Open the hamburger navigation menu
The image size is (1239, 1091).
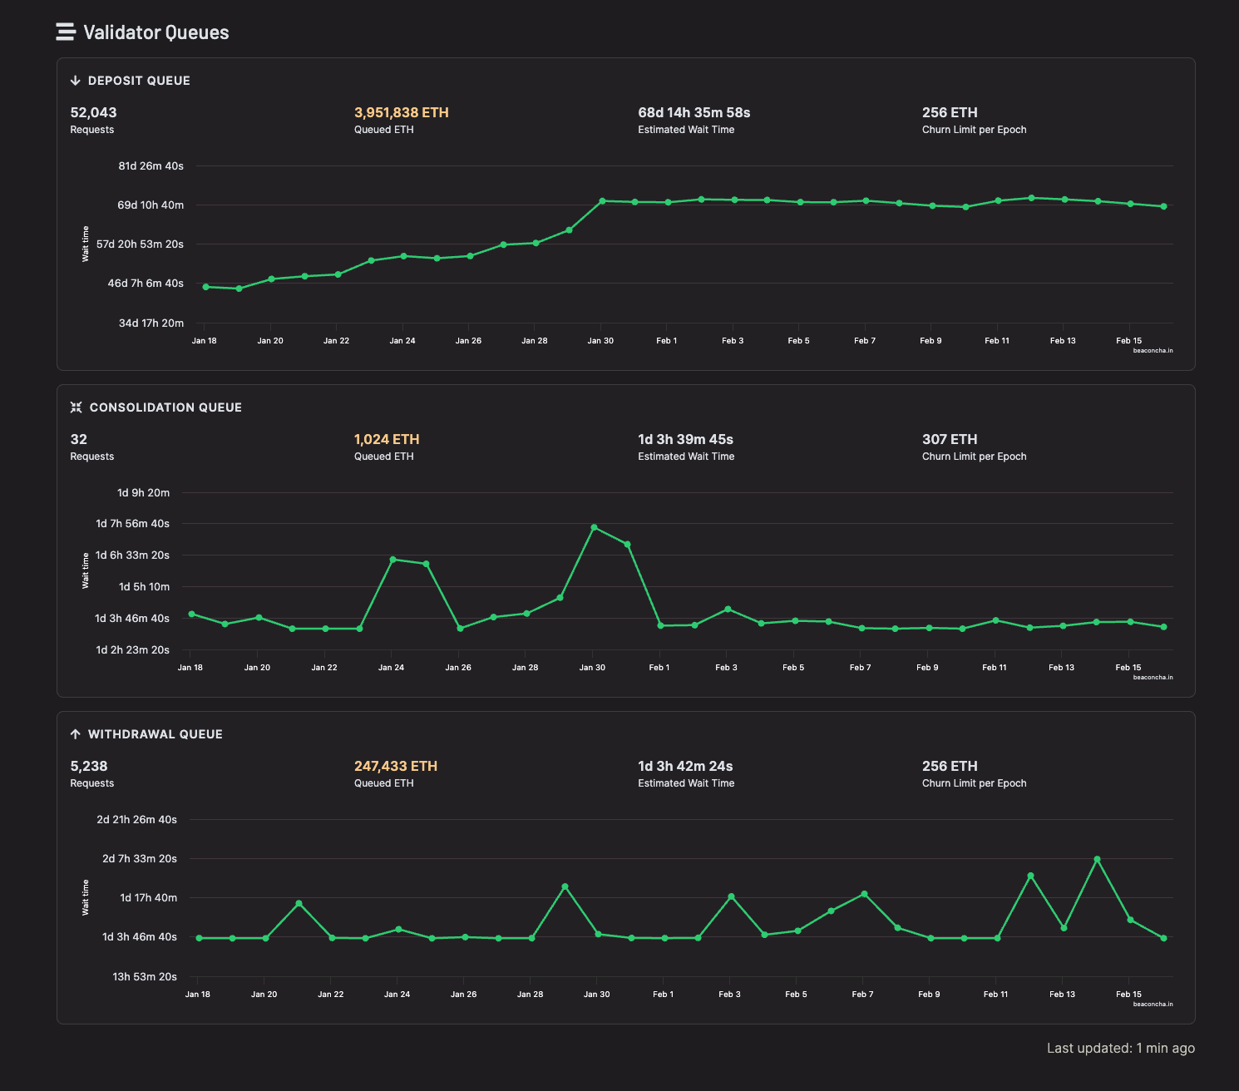65,32
